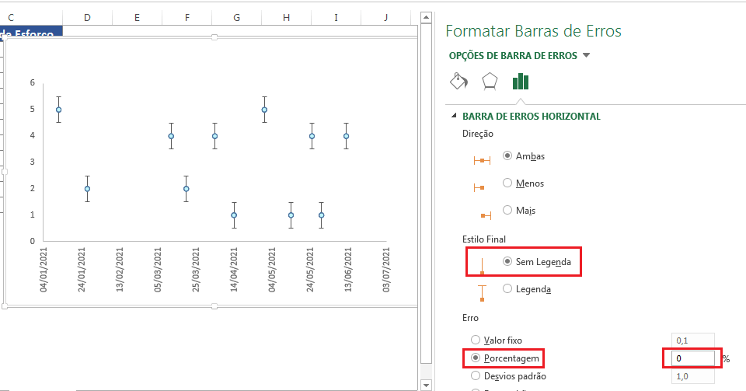The height and width of the screenshot is (391, 746).
Task: Open the Fill & Line paint bucket tab
Action: coord(458,82)
